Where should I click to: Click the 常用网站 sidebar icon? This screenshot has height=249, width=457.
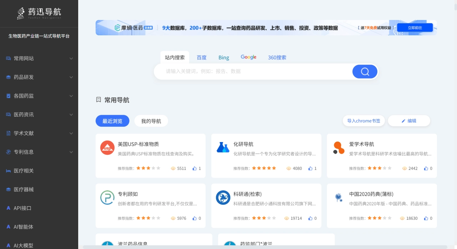tap(8, 59)
